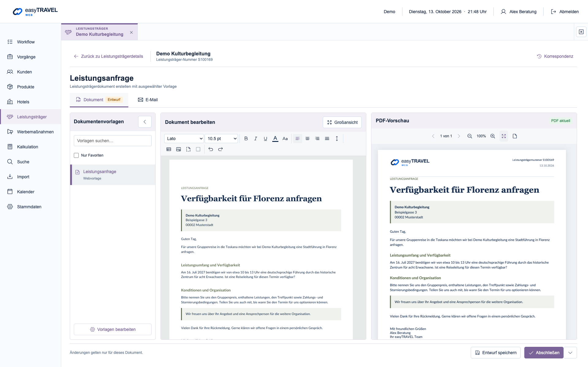The width and height of the screenshot is (588, 367).
Task: Close the Demo Kulturbegleitung tab
Action: tap(131, 32)
